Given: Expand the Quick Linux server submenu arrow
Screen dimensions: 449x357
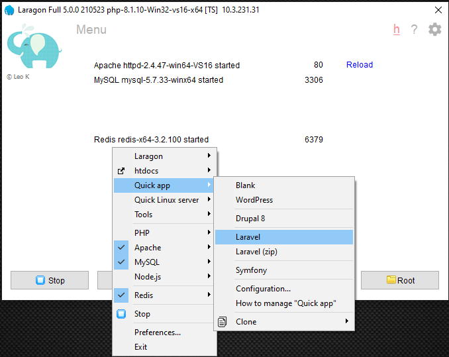Looking at the screenshot, I should (x=209, y=199).
